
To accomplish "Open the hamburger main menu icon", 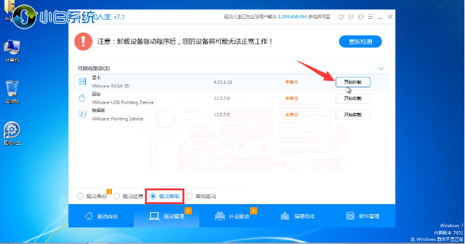I will (x=371, y=17).
